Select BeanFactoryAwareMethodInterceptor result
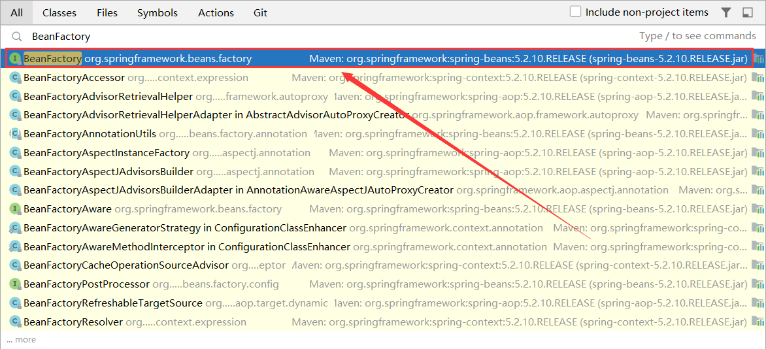The width and height of the screenshot is (766, 349). pos(383,246)
